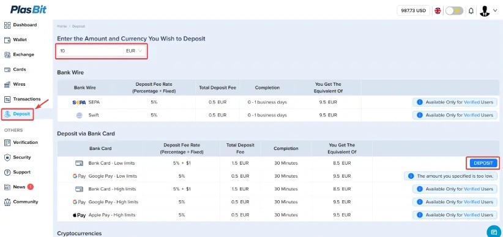Open Wallet in the sidebar
The height and width of the screenshot is (237, 503).
click(x=20, y=40)
